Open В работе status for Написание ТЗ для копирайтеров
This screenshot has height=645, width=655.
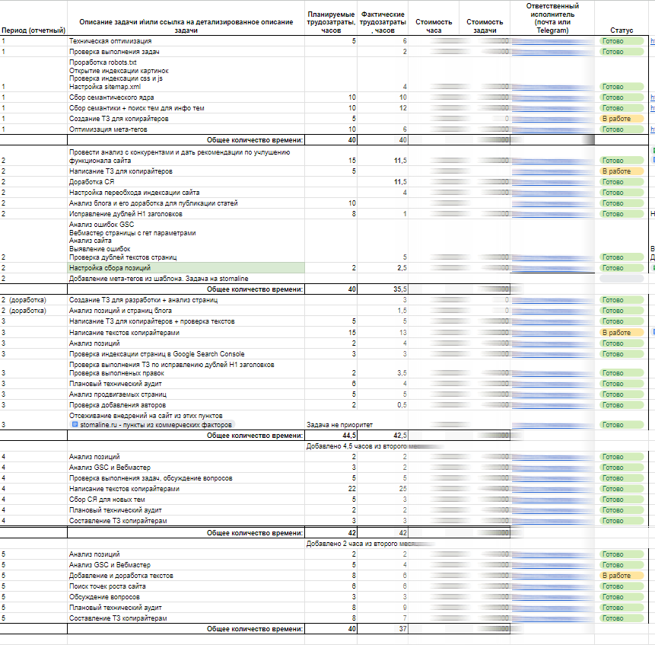[622, 171]
